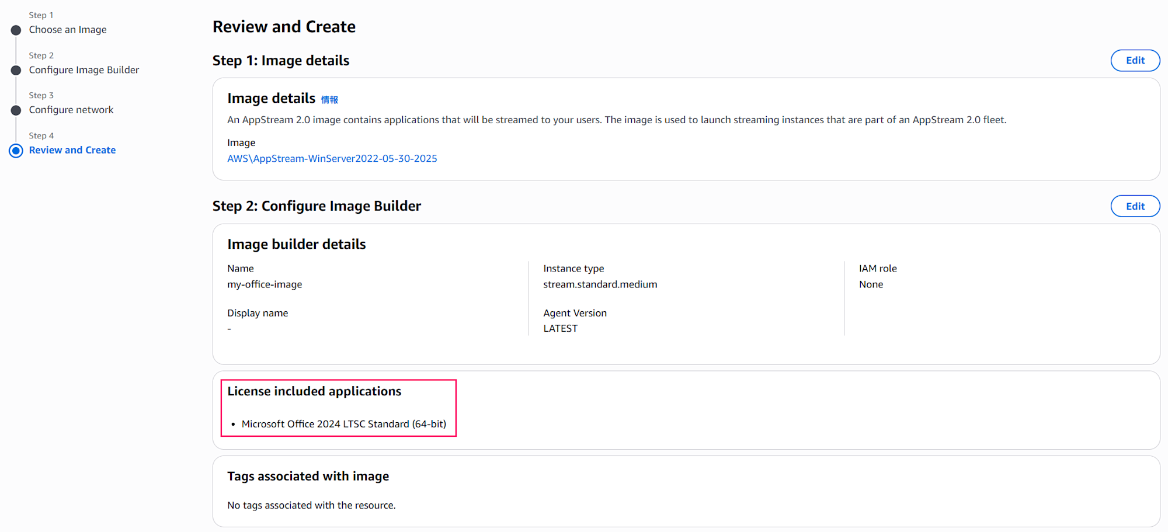Open the 情報 info link
This screenshot has height=532, width=1168.
(329, 100)
